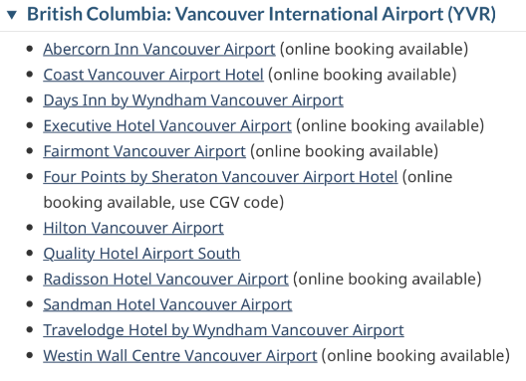526x381 pixels.
Task: Open Four Points by Sheraton hotel link
Action: [220, 177]
